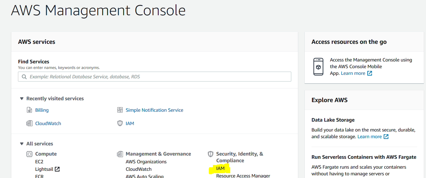Collapse the All services section
This screenshot has height=178, width=426.
[22, 144]
